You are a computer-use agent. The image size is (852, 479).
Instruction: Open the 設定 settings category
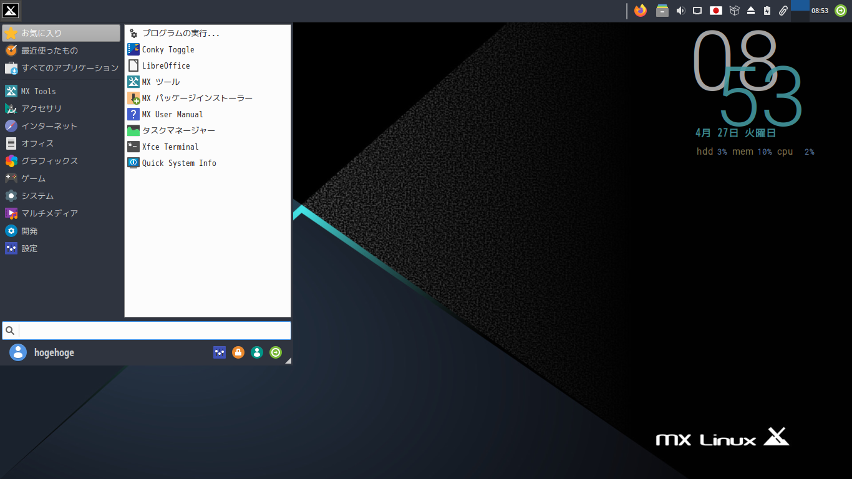tap(61, 248)
